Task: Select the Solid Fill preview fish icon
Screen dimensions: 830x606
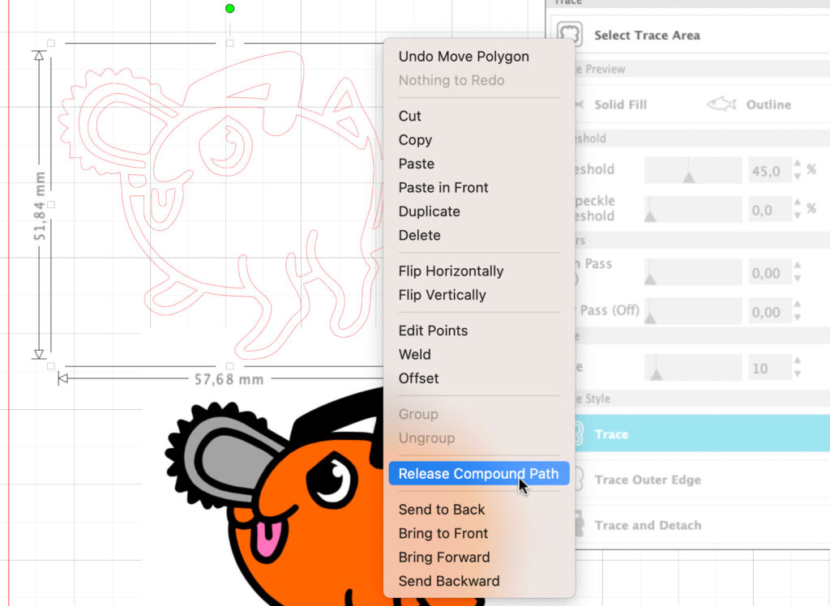Action: click(x=579, y=105)
